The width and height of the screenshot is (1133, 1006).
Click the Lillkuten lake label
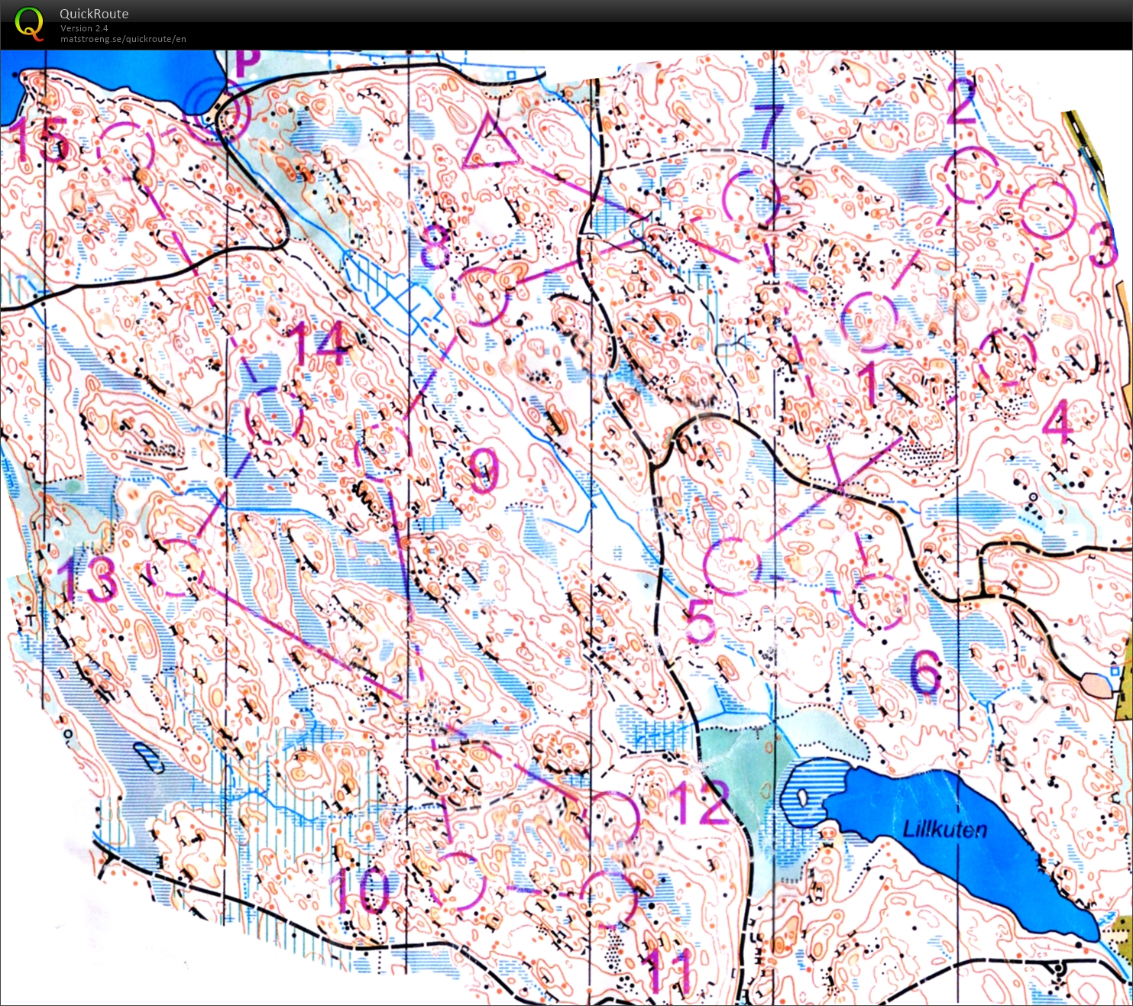tap(944, 829)
